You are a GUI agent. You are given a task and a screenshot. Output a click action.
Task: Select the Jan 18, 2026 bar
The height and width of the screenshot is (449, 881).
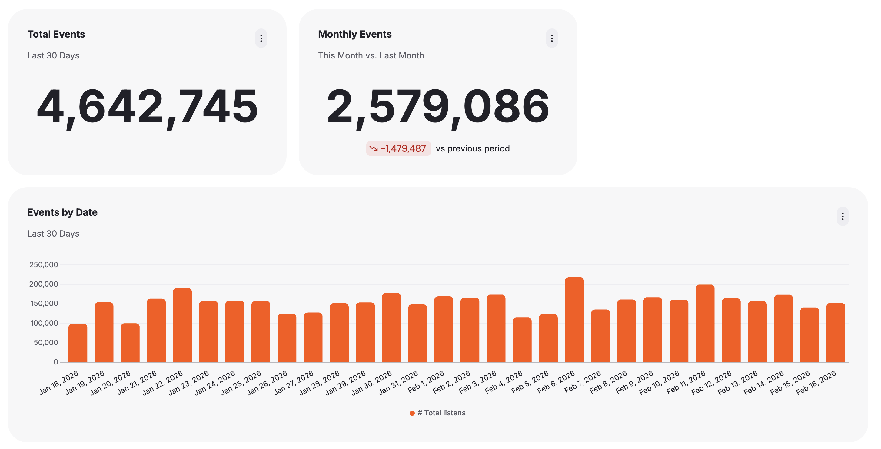tap(78, 343)
